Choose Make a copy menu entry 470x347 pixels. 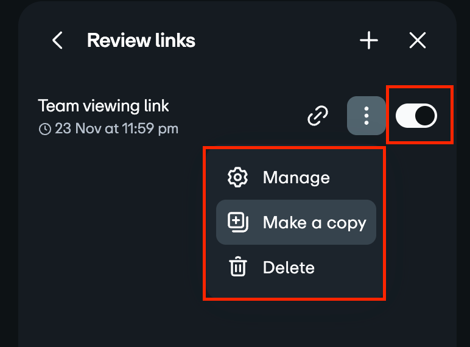click(314, 222)
